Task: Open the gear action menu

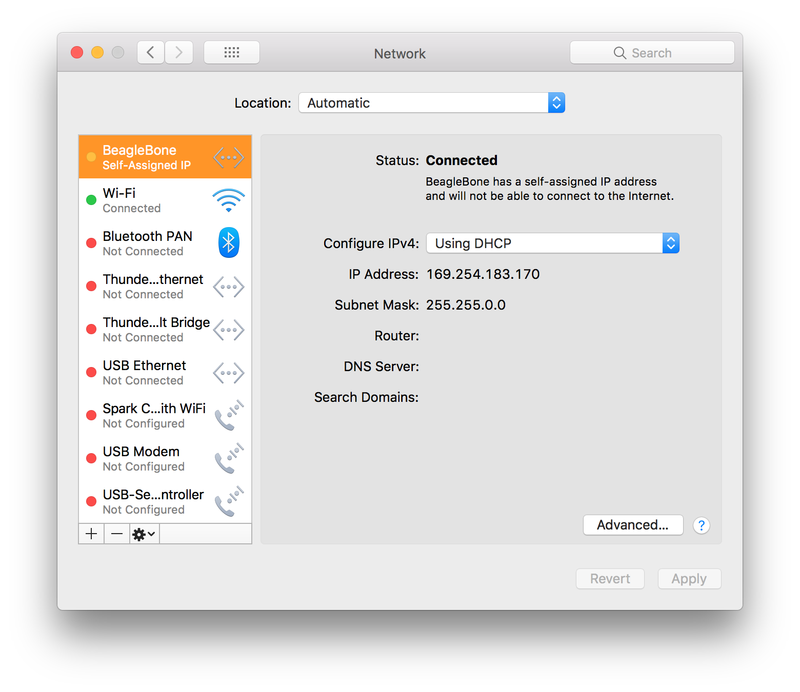Action: pos(144,534)
